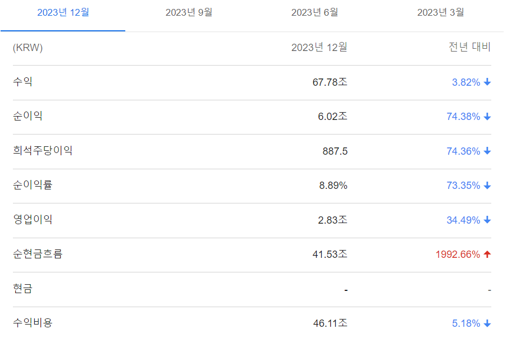The image size is (507, 338).
Task: Click the down arrow beside 34.49%
Action: (487, 220)
